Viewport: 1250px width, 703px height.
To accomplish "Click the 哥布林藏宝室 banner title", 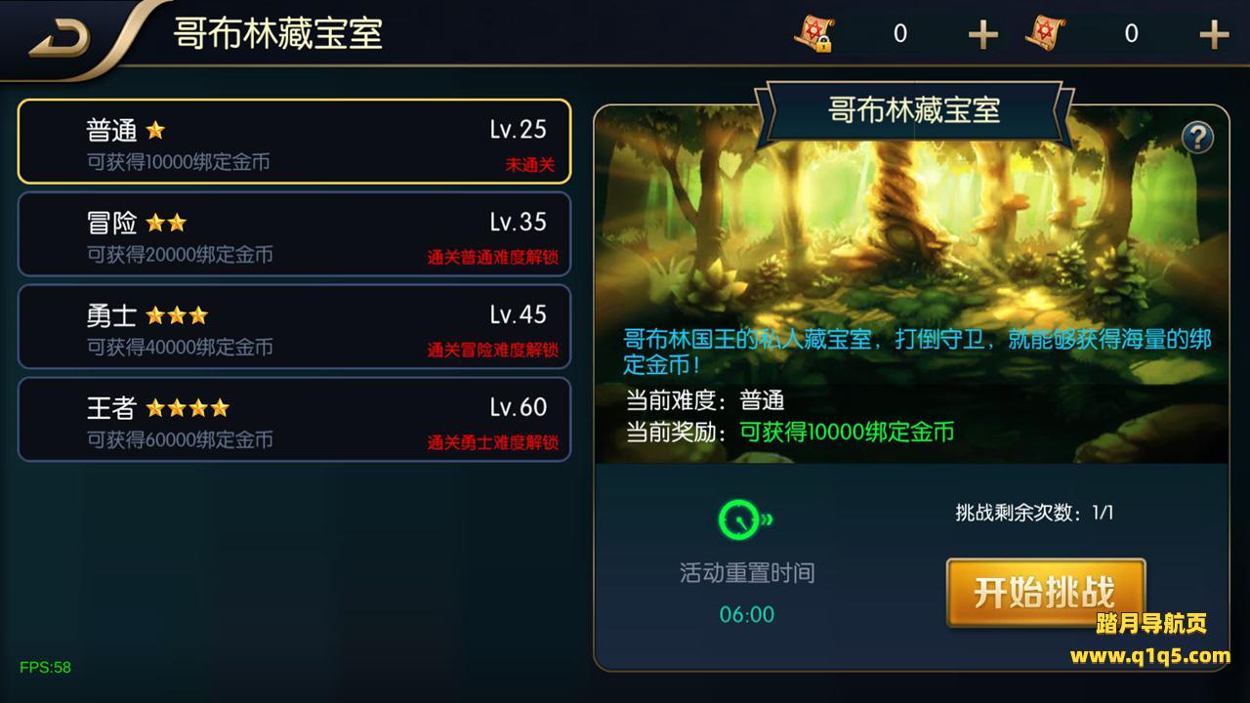I will point(914,109).
